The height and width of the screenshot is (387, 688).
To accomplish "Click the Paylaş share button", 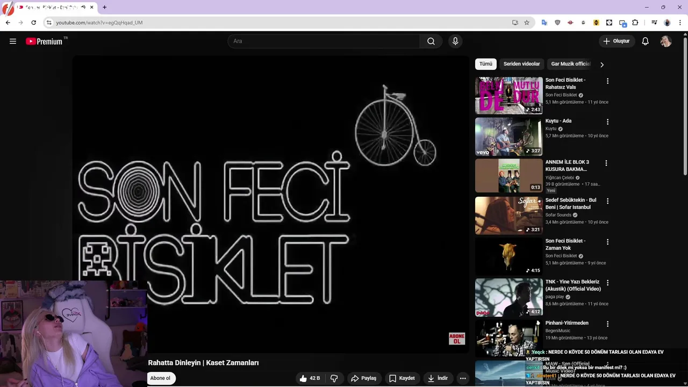I will pos(364,378).
